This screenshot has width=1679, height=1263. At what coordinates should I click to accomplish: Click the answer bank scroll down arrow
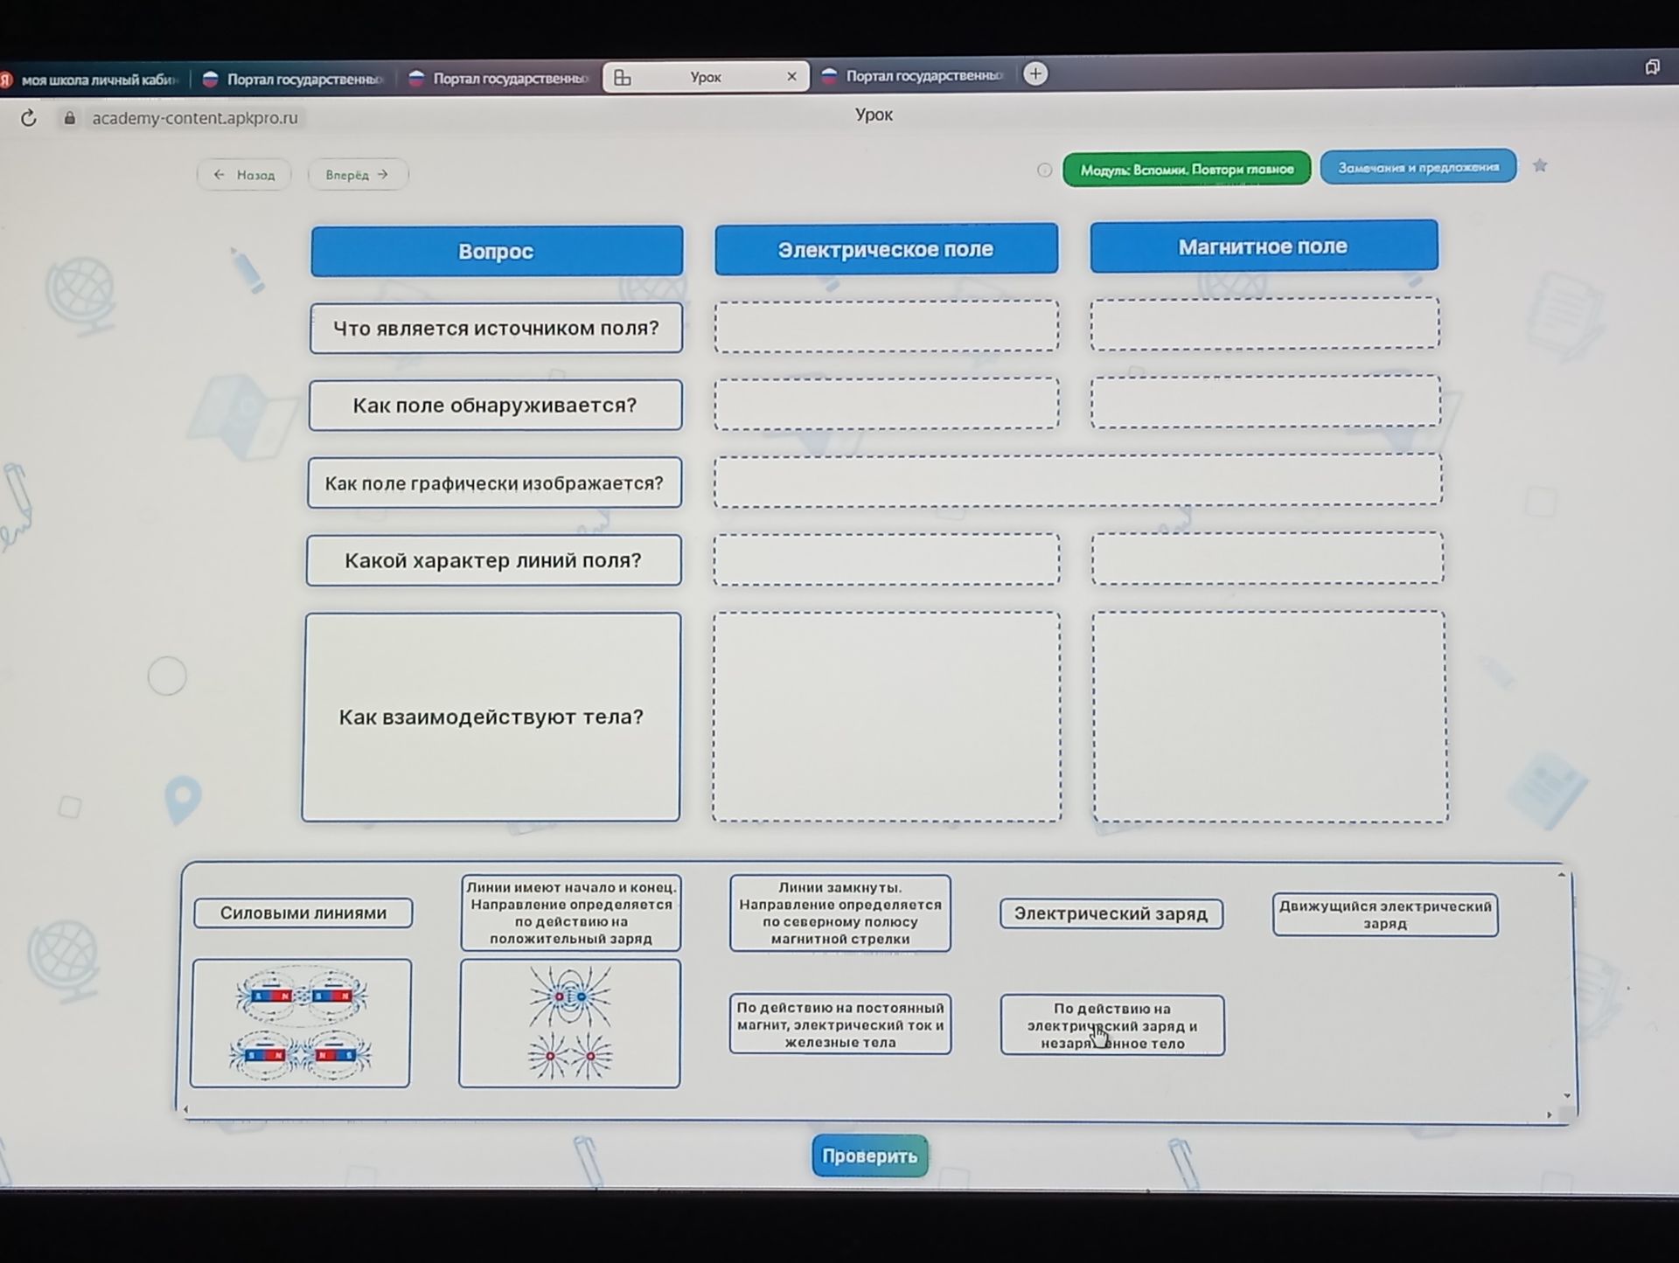pyautogui.click(x=1566, y=1095)
